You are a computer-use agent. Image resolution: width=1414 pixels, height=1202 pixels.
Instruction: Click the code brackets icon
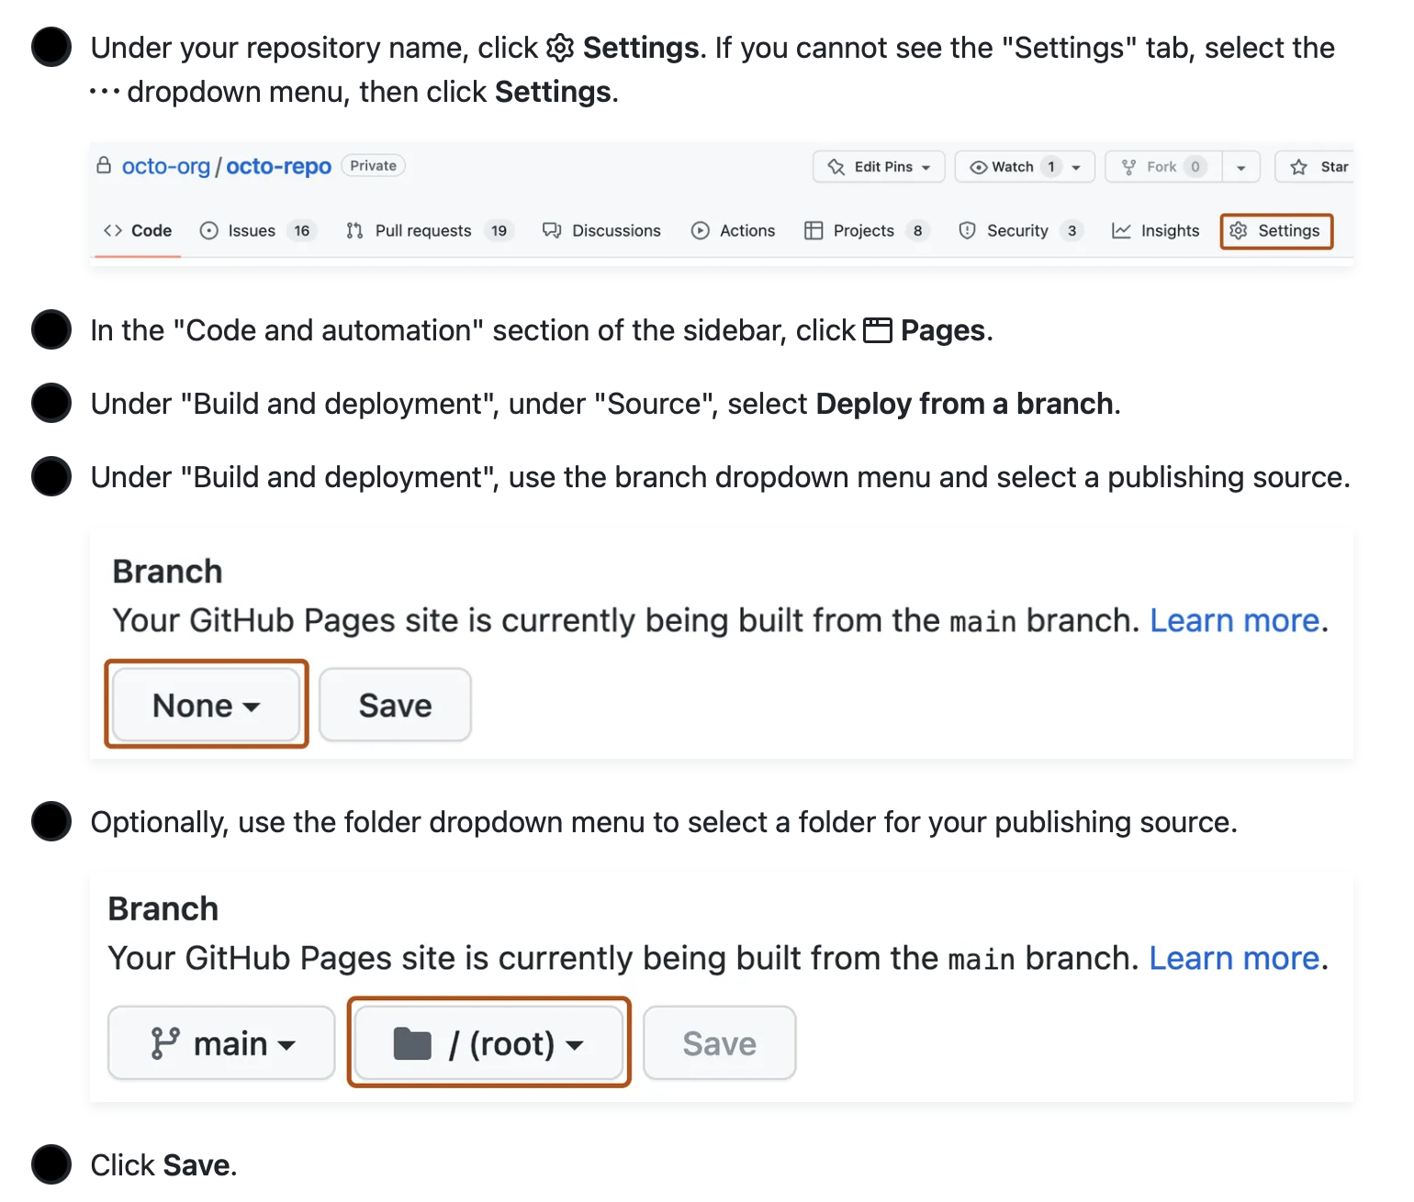[x=113, y=230]
